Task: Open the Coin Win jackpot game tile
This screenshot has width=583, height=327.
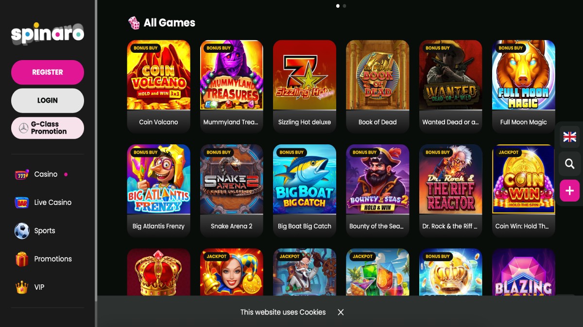Action: tap(524, 191)
